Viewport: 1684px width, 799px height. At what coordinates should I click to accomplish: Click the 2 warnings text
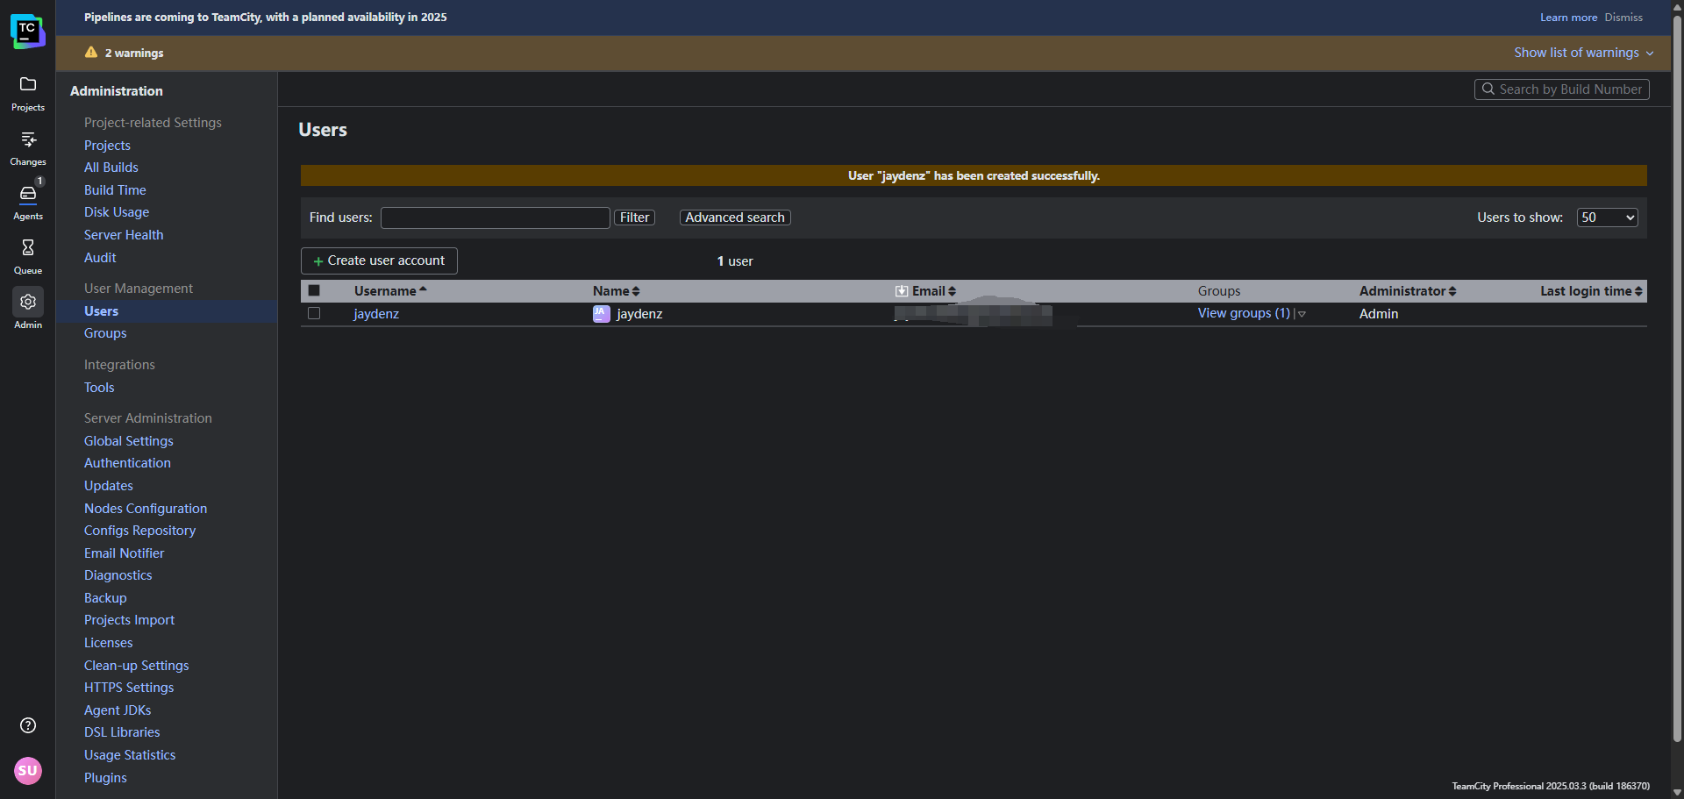tap(134, 53)
